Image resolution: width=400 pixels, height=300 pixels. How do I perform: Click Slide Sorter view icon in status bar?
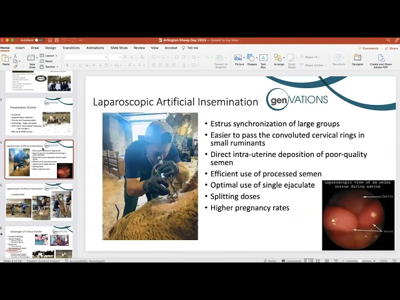pos(317,261)
